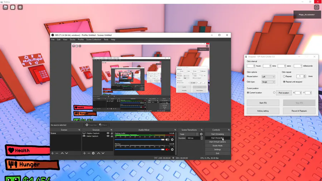
Task: Click the milliseconds interval input field
Action: [298, 66]
